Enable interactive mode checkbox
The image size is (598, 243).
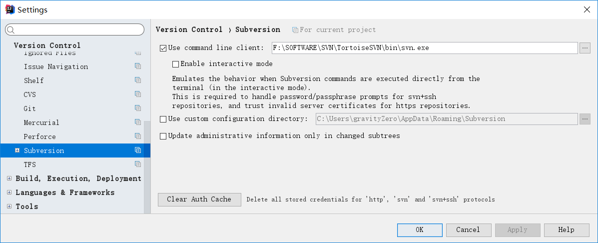(175, 64)
